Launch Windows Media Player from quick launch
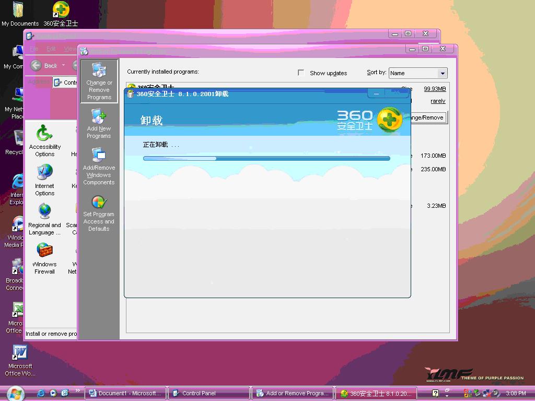The height and width of the screenshot is (401, 535). [53, 393]
